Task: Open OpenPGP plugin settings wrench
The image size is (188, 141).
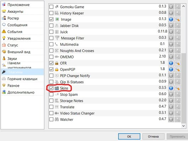Action: point(178,69)
